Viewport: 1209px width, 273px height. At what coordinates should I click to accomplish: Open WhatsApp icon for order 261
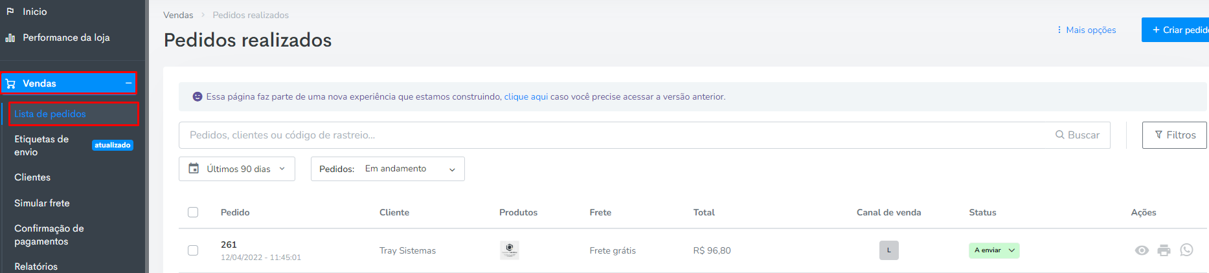click(x=1186, y=250)
